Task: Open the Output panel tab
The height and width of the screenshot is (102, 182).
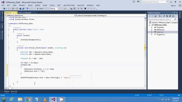Action: [7, 91]
